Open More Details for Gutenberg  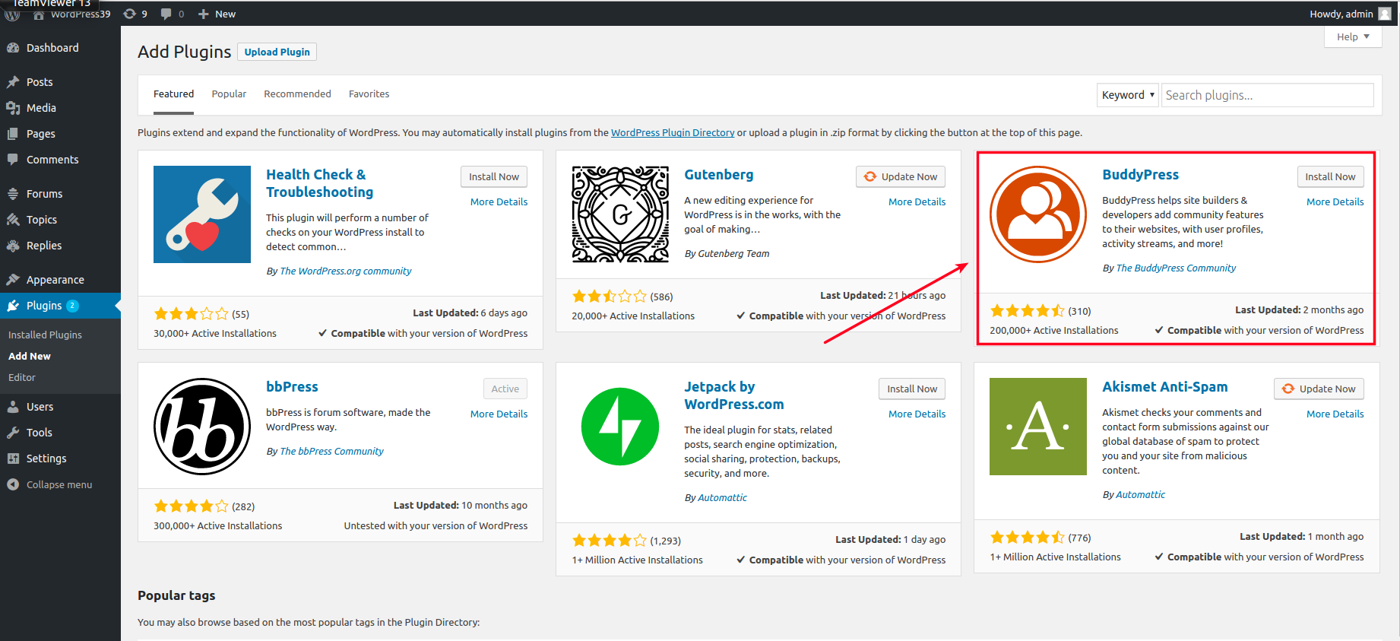coord(917,202)
